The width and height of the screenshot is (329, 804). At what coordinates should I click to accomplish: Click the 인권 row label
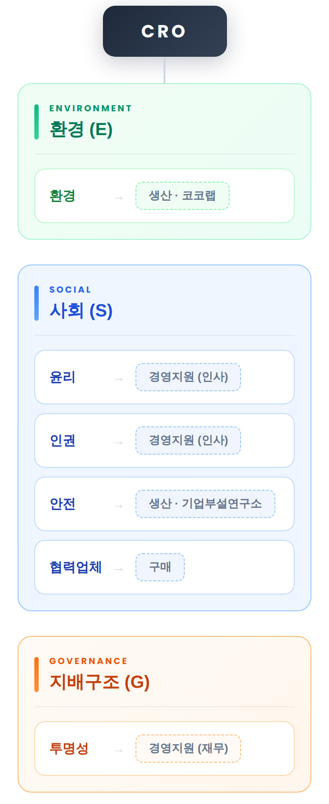pyautogui.click(x=62, y=441)
